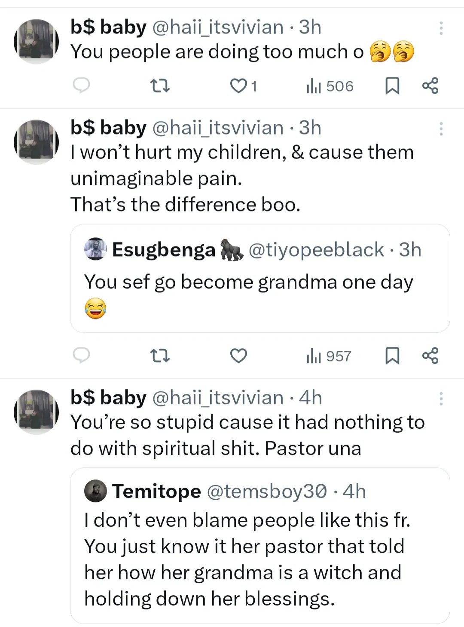464x627 pixels.
Task: Open Esugbenga's small profile picture
Action: [x=95, y=249]
